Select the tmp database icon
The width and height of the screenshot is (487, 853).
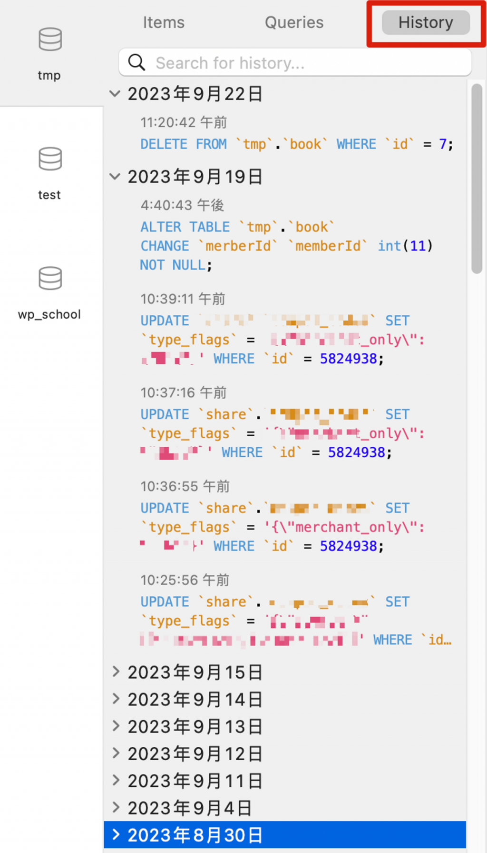[x=50, y=39]
